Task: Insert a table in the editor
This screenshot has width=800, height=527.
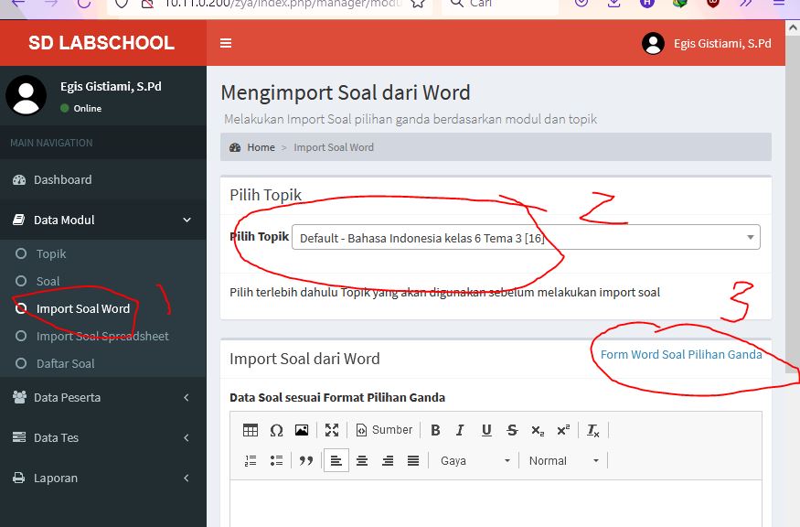Action: [x=250, y=430]
